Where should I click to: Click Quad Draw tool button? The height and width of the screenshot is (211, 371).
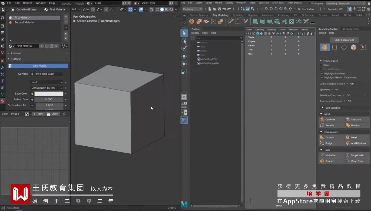357,161
